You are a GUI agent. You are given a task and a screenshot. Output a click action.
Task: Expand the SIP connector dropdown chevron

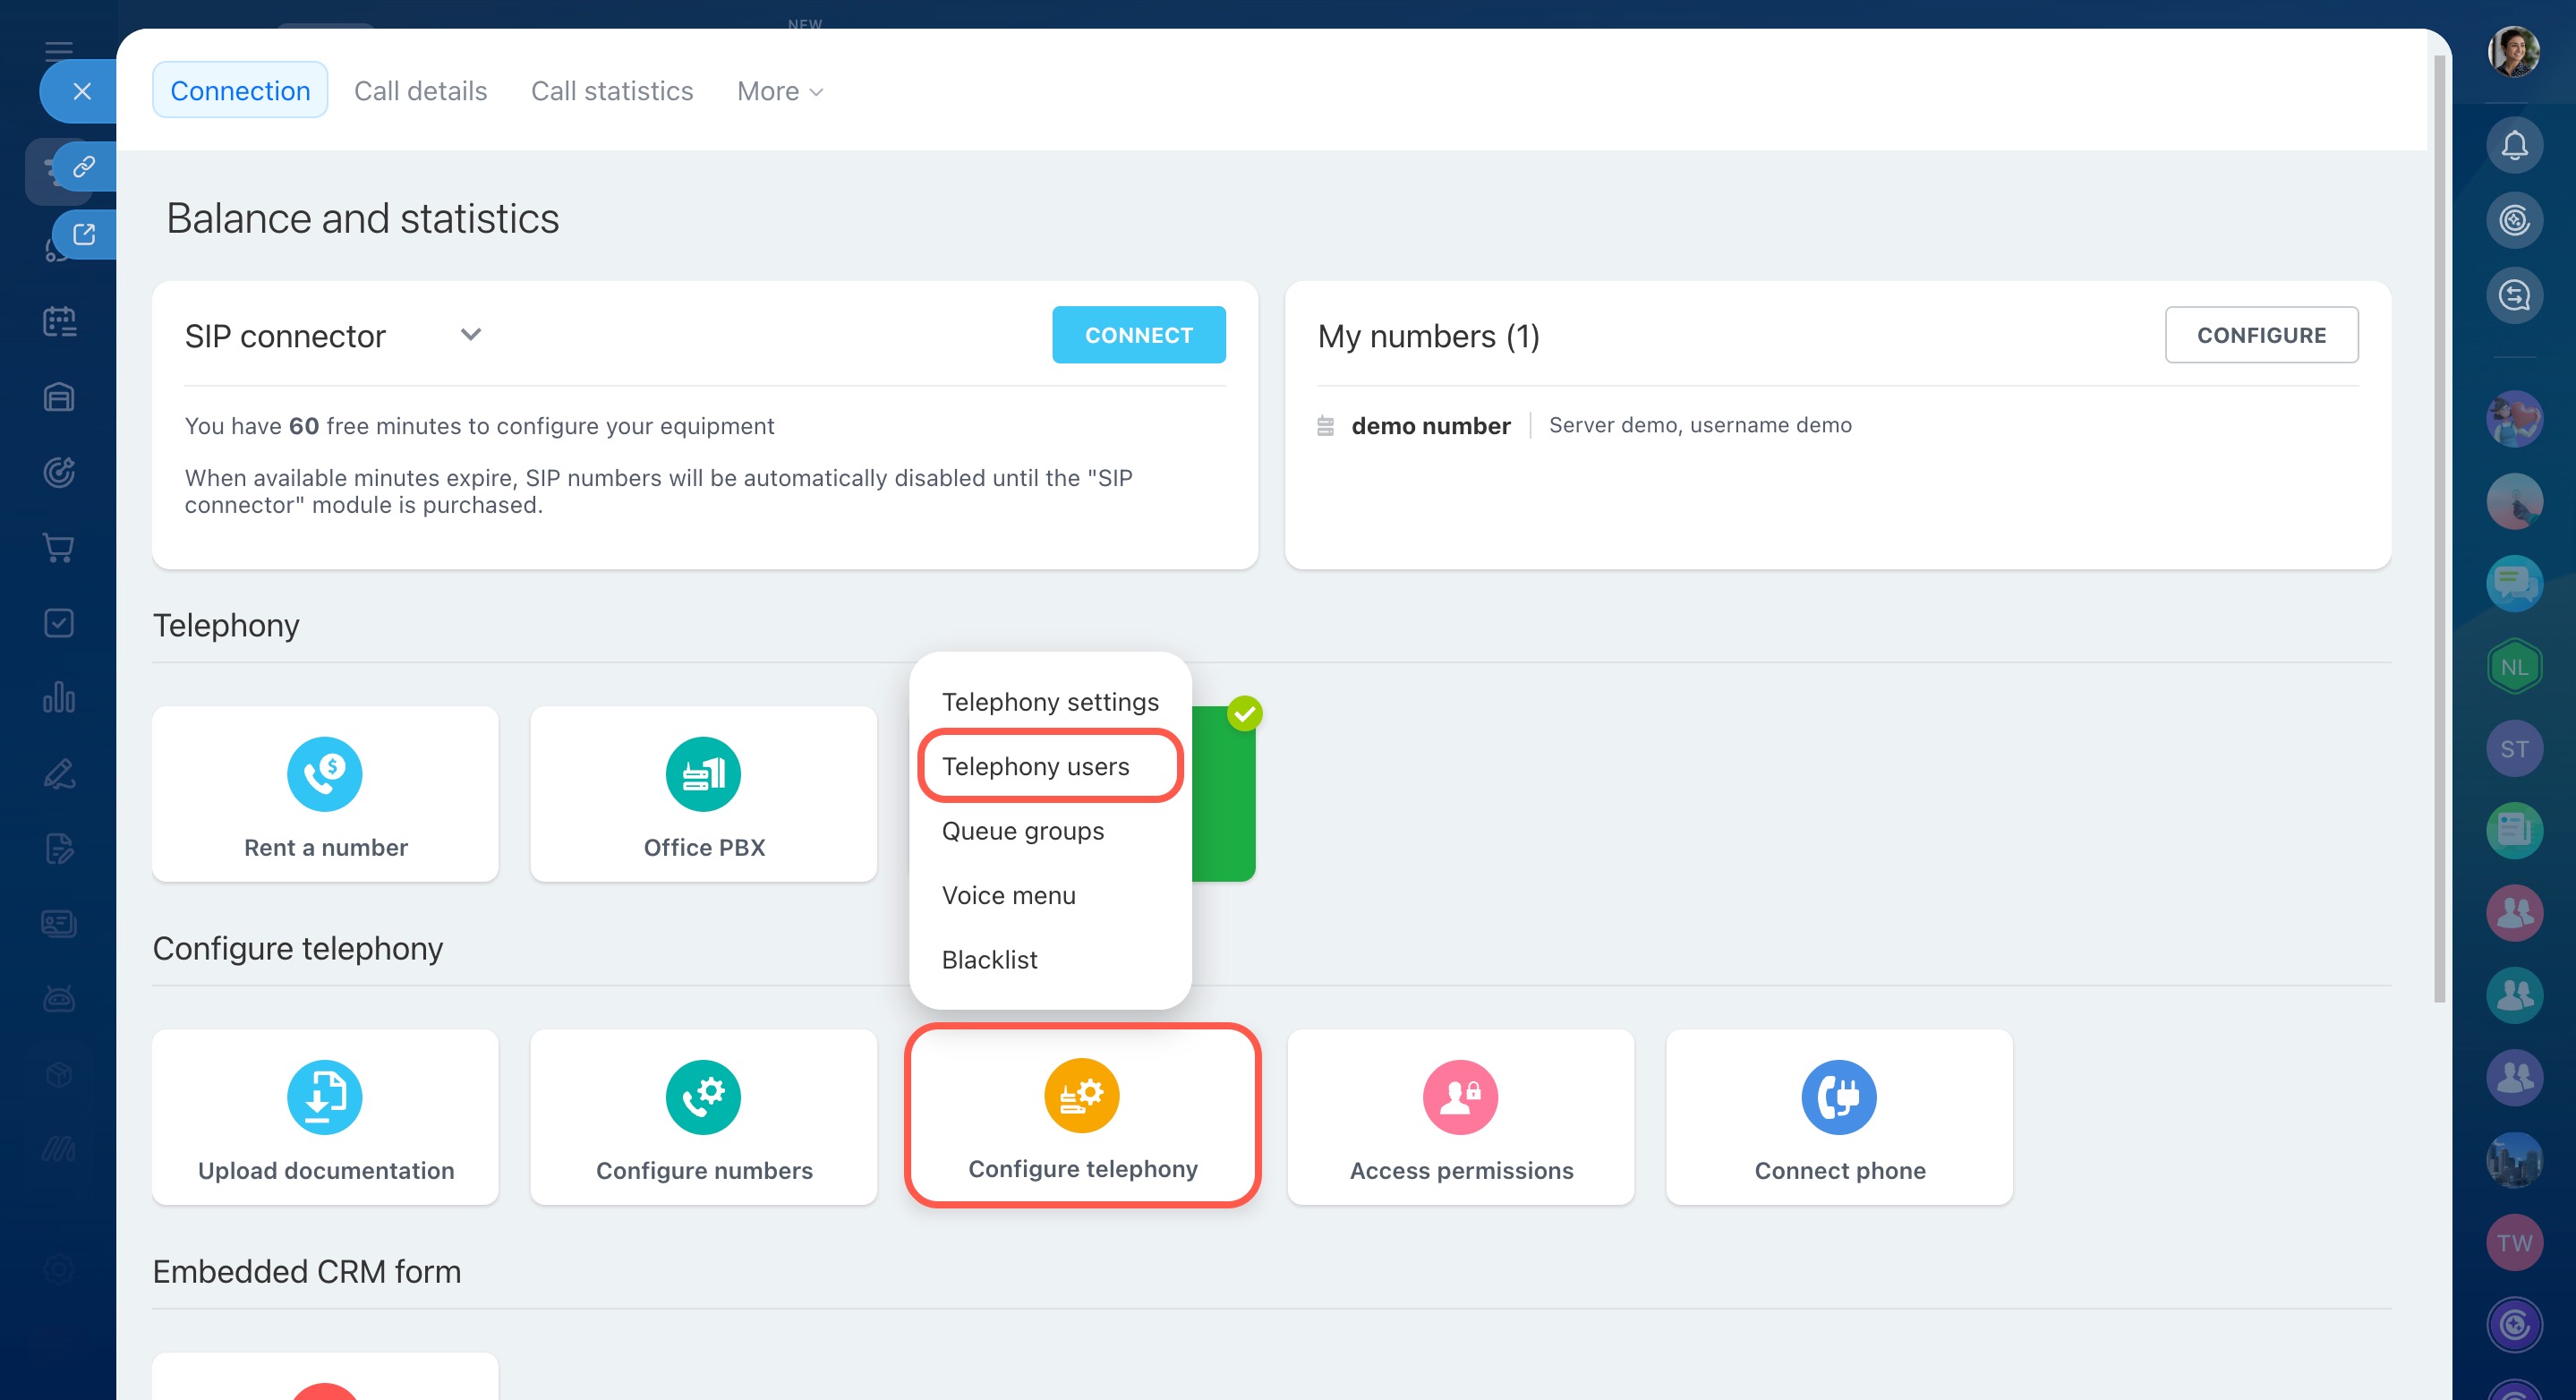(x=471, y=335)
